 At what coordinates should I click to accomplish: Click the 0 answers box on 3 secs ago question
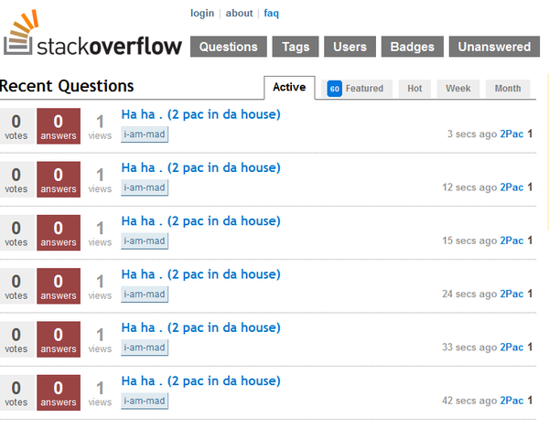pos(59,126)
